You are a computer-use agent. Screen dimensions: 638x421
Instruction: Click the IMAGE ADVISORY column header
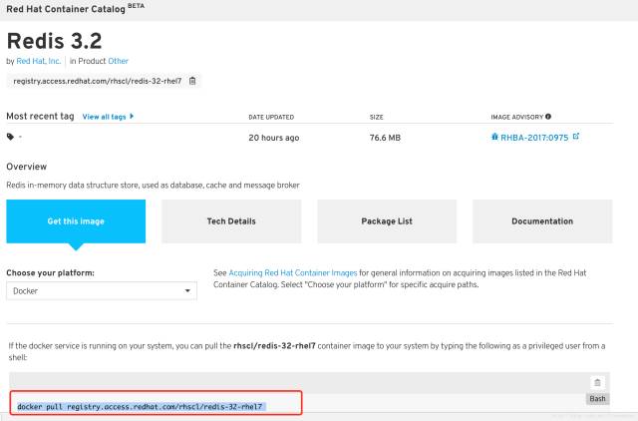point(516,117)
